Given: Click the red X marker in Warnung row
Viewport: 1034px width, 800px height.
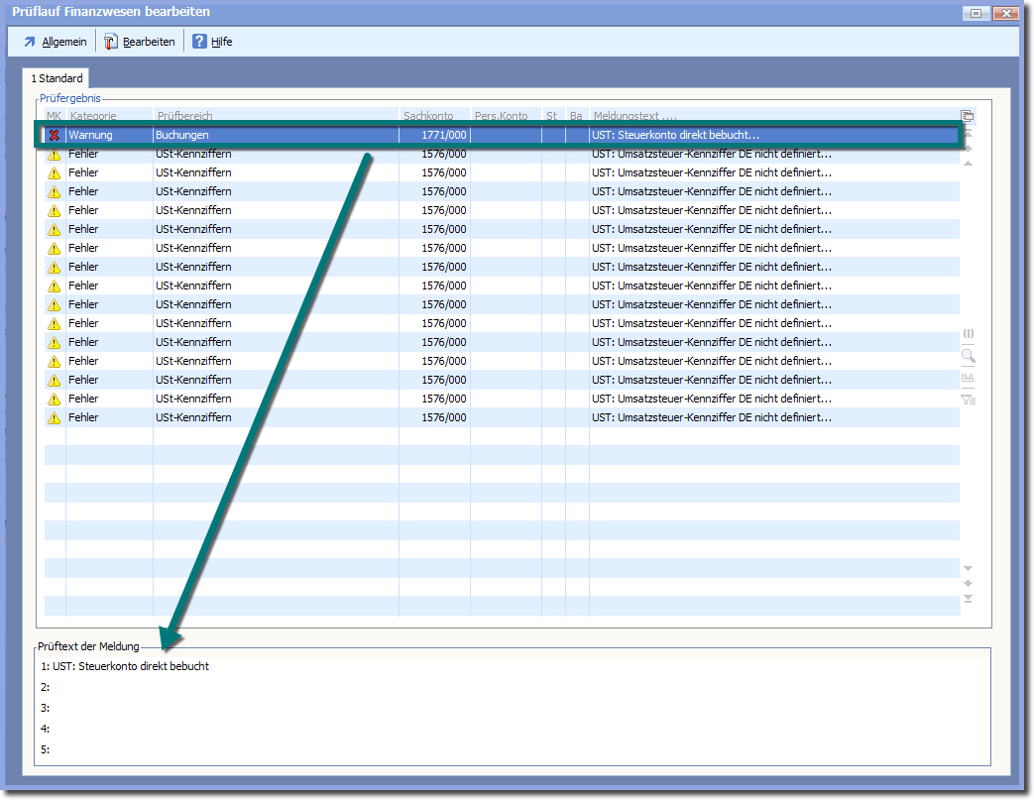Looking at the screenshot, I should [x=55, y=135].
